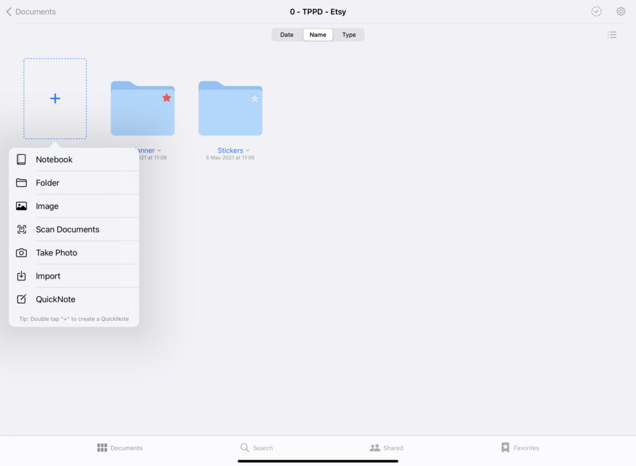Tap the Take Photo camera icon
The width and height of the screenshot is (636, 466).
tap(22, 253)
